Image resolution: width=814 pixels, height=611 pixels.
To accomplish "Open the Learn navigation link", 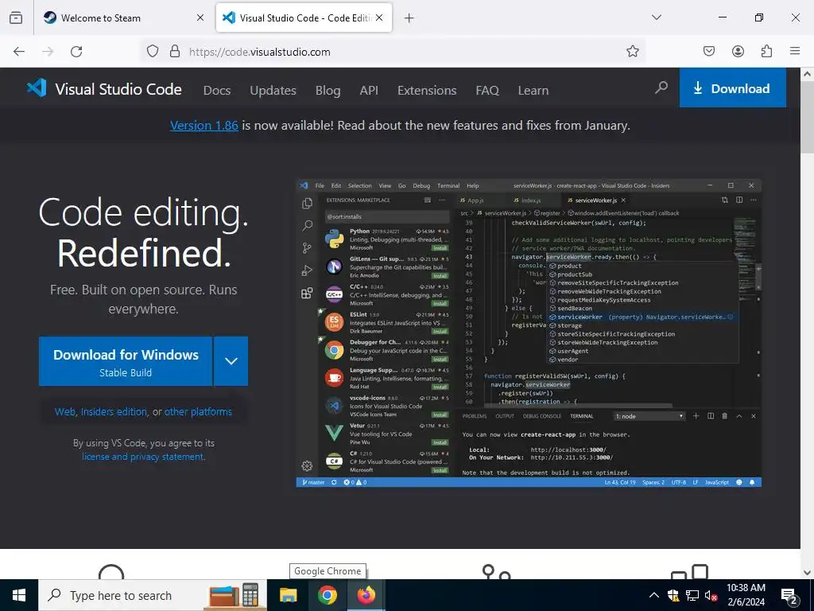I will (533, 91).
